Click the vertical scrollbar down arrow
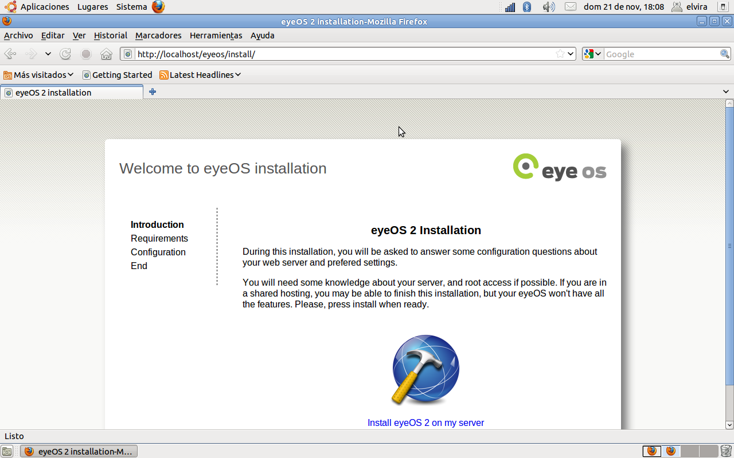 pyautogui.click(x=729, y=425)
